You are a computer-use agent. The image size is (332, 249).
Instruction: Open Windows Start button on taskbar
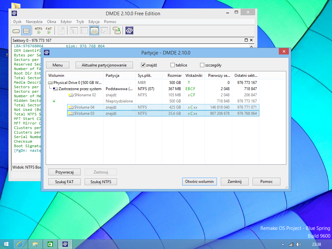6,244
